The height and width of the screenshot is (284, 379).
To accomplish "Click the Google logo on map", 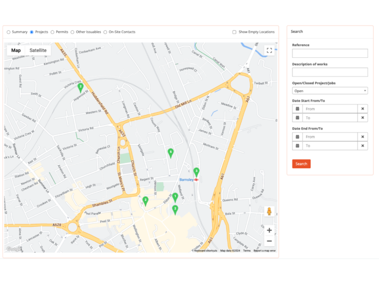I will (x=14, y=249).
